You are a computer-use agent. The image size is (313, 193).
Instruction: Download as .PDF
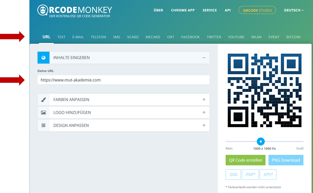(x=250, y=174)
